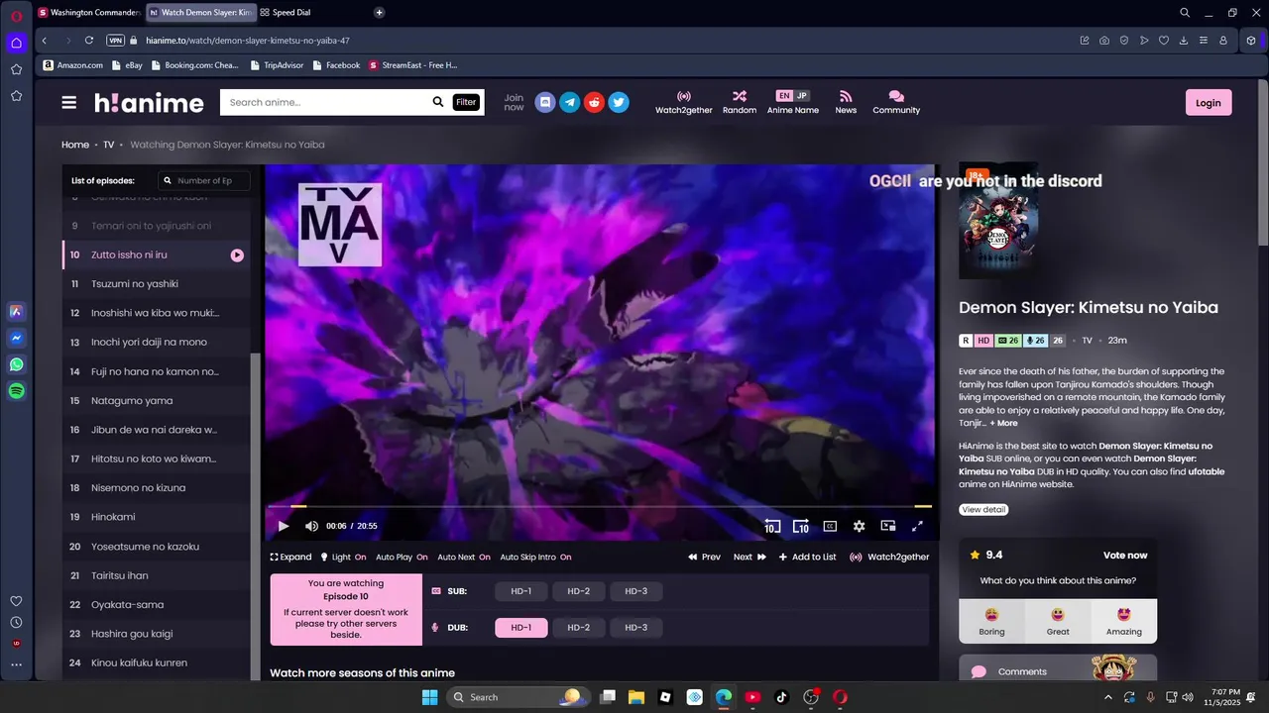Toggle Auto Play setting

coord(402,557)
